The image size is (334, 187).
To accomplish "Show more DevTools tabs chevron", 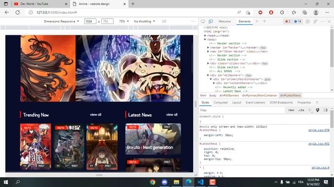I will pyautogui.click(x=257, y=21).
